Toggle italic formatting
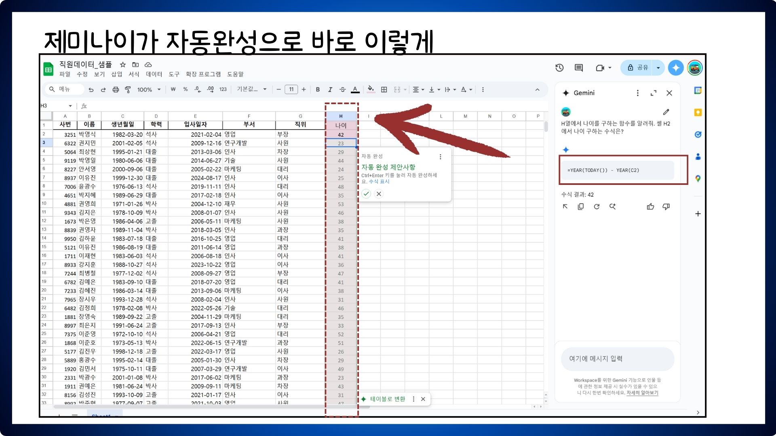The height and width of the screenshot is (436, 776). click(x=330, y=90)
